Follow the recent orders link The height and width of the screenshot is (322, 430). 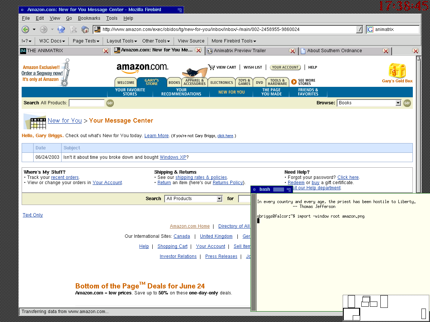pos(65,177)
